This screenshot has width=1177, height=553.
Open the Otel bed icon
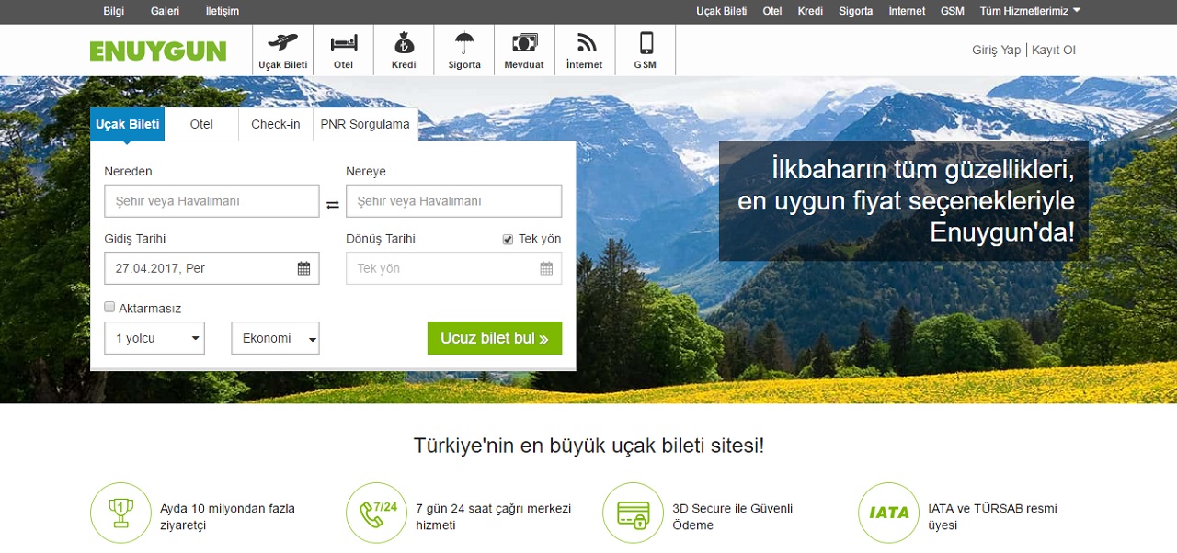pos(343,43)
